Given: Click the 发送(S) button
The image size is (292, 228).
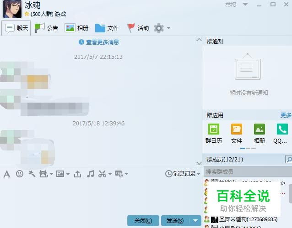Looking at the screenshot, I should point(175,221).
